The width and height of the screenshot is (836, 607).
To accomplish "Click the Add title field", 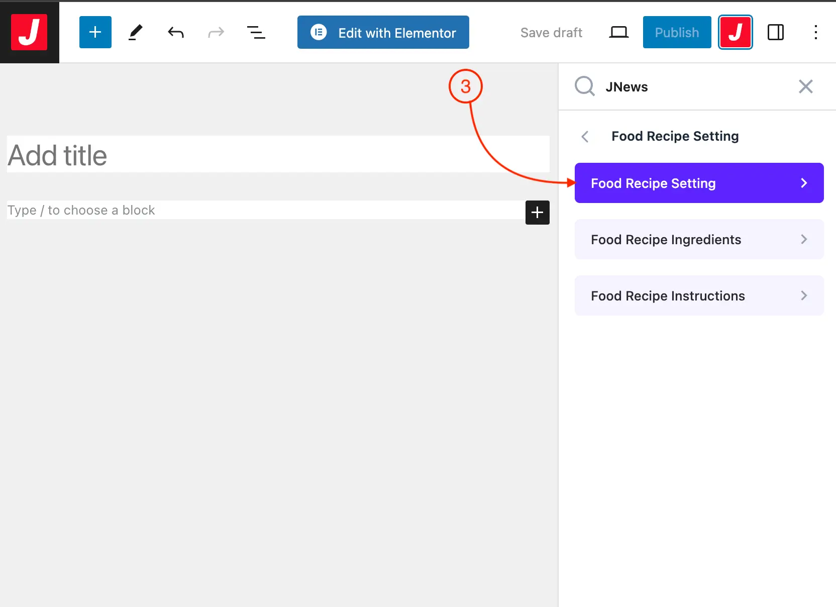I will (x=277, y=155).
